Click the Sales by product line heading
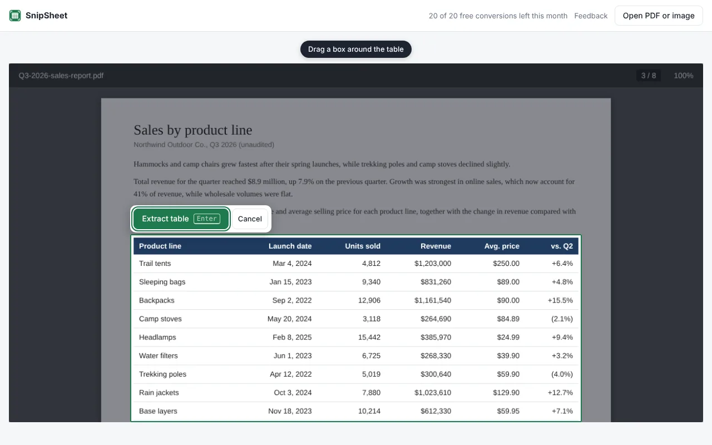Viewport: 712px width, 445px height. (193, 130)
